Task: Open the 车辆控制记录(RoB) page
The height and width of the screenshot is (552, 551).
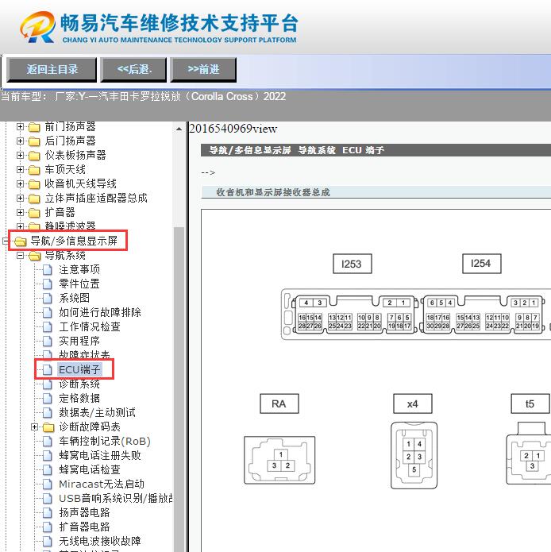Action: 105,442
